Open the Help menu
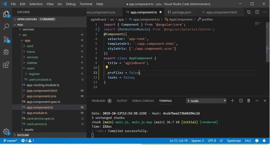 point(100,4)
